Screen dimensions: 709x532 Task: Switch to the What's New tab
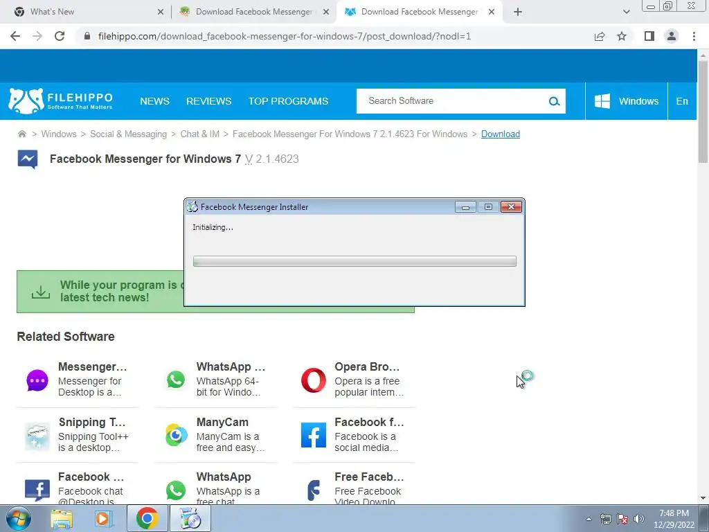86,12
